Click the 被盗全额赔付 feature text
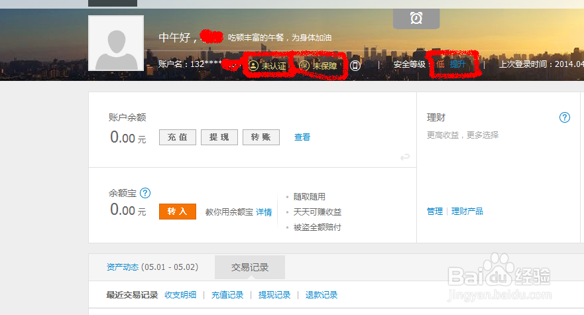Screen dimensions: 584x315 (x=318, y=227)
